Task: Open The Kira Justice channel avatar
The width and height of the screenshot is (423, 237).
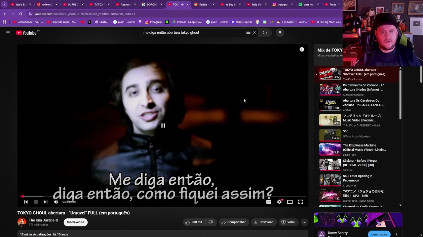Action: click(x=22, y=222)
